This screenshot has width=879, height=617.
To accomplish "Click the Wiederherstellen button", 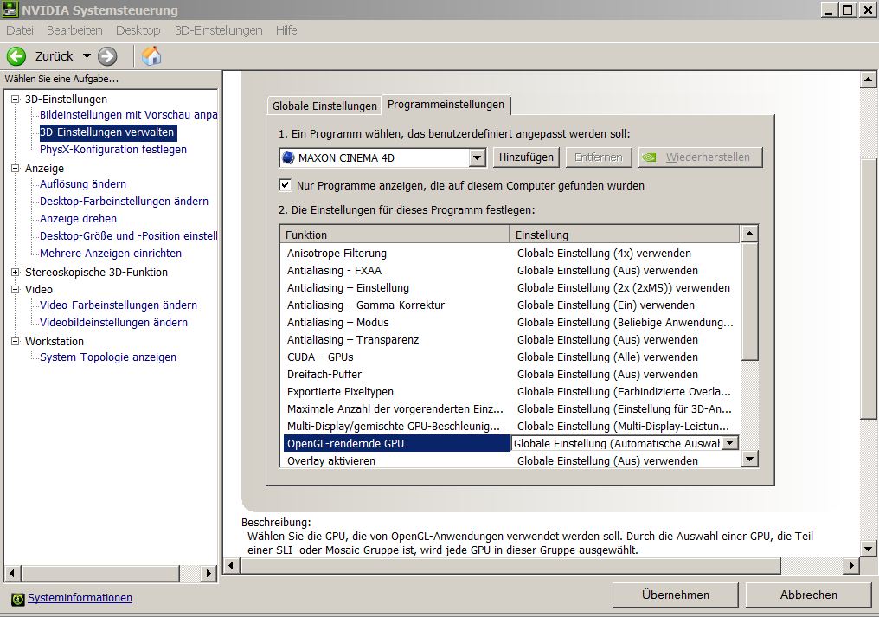I will (x=701, y=157).
